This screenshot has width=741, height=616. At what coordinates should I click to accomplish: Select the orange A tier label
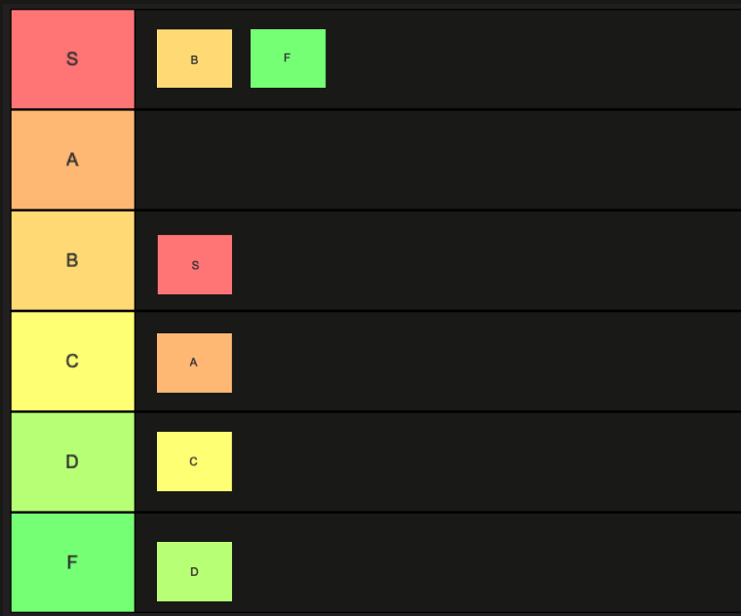[x=72, y=160]
